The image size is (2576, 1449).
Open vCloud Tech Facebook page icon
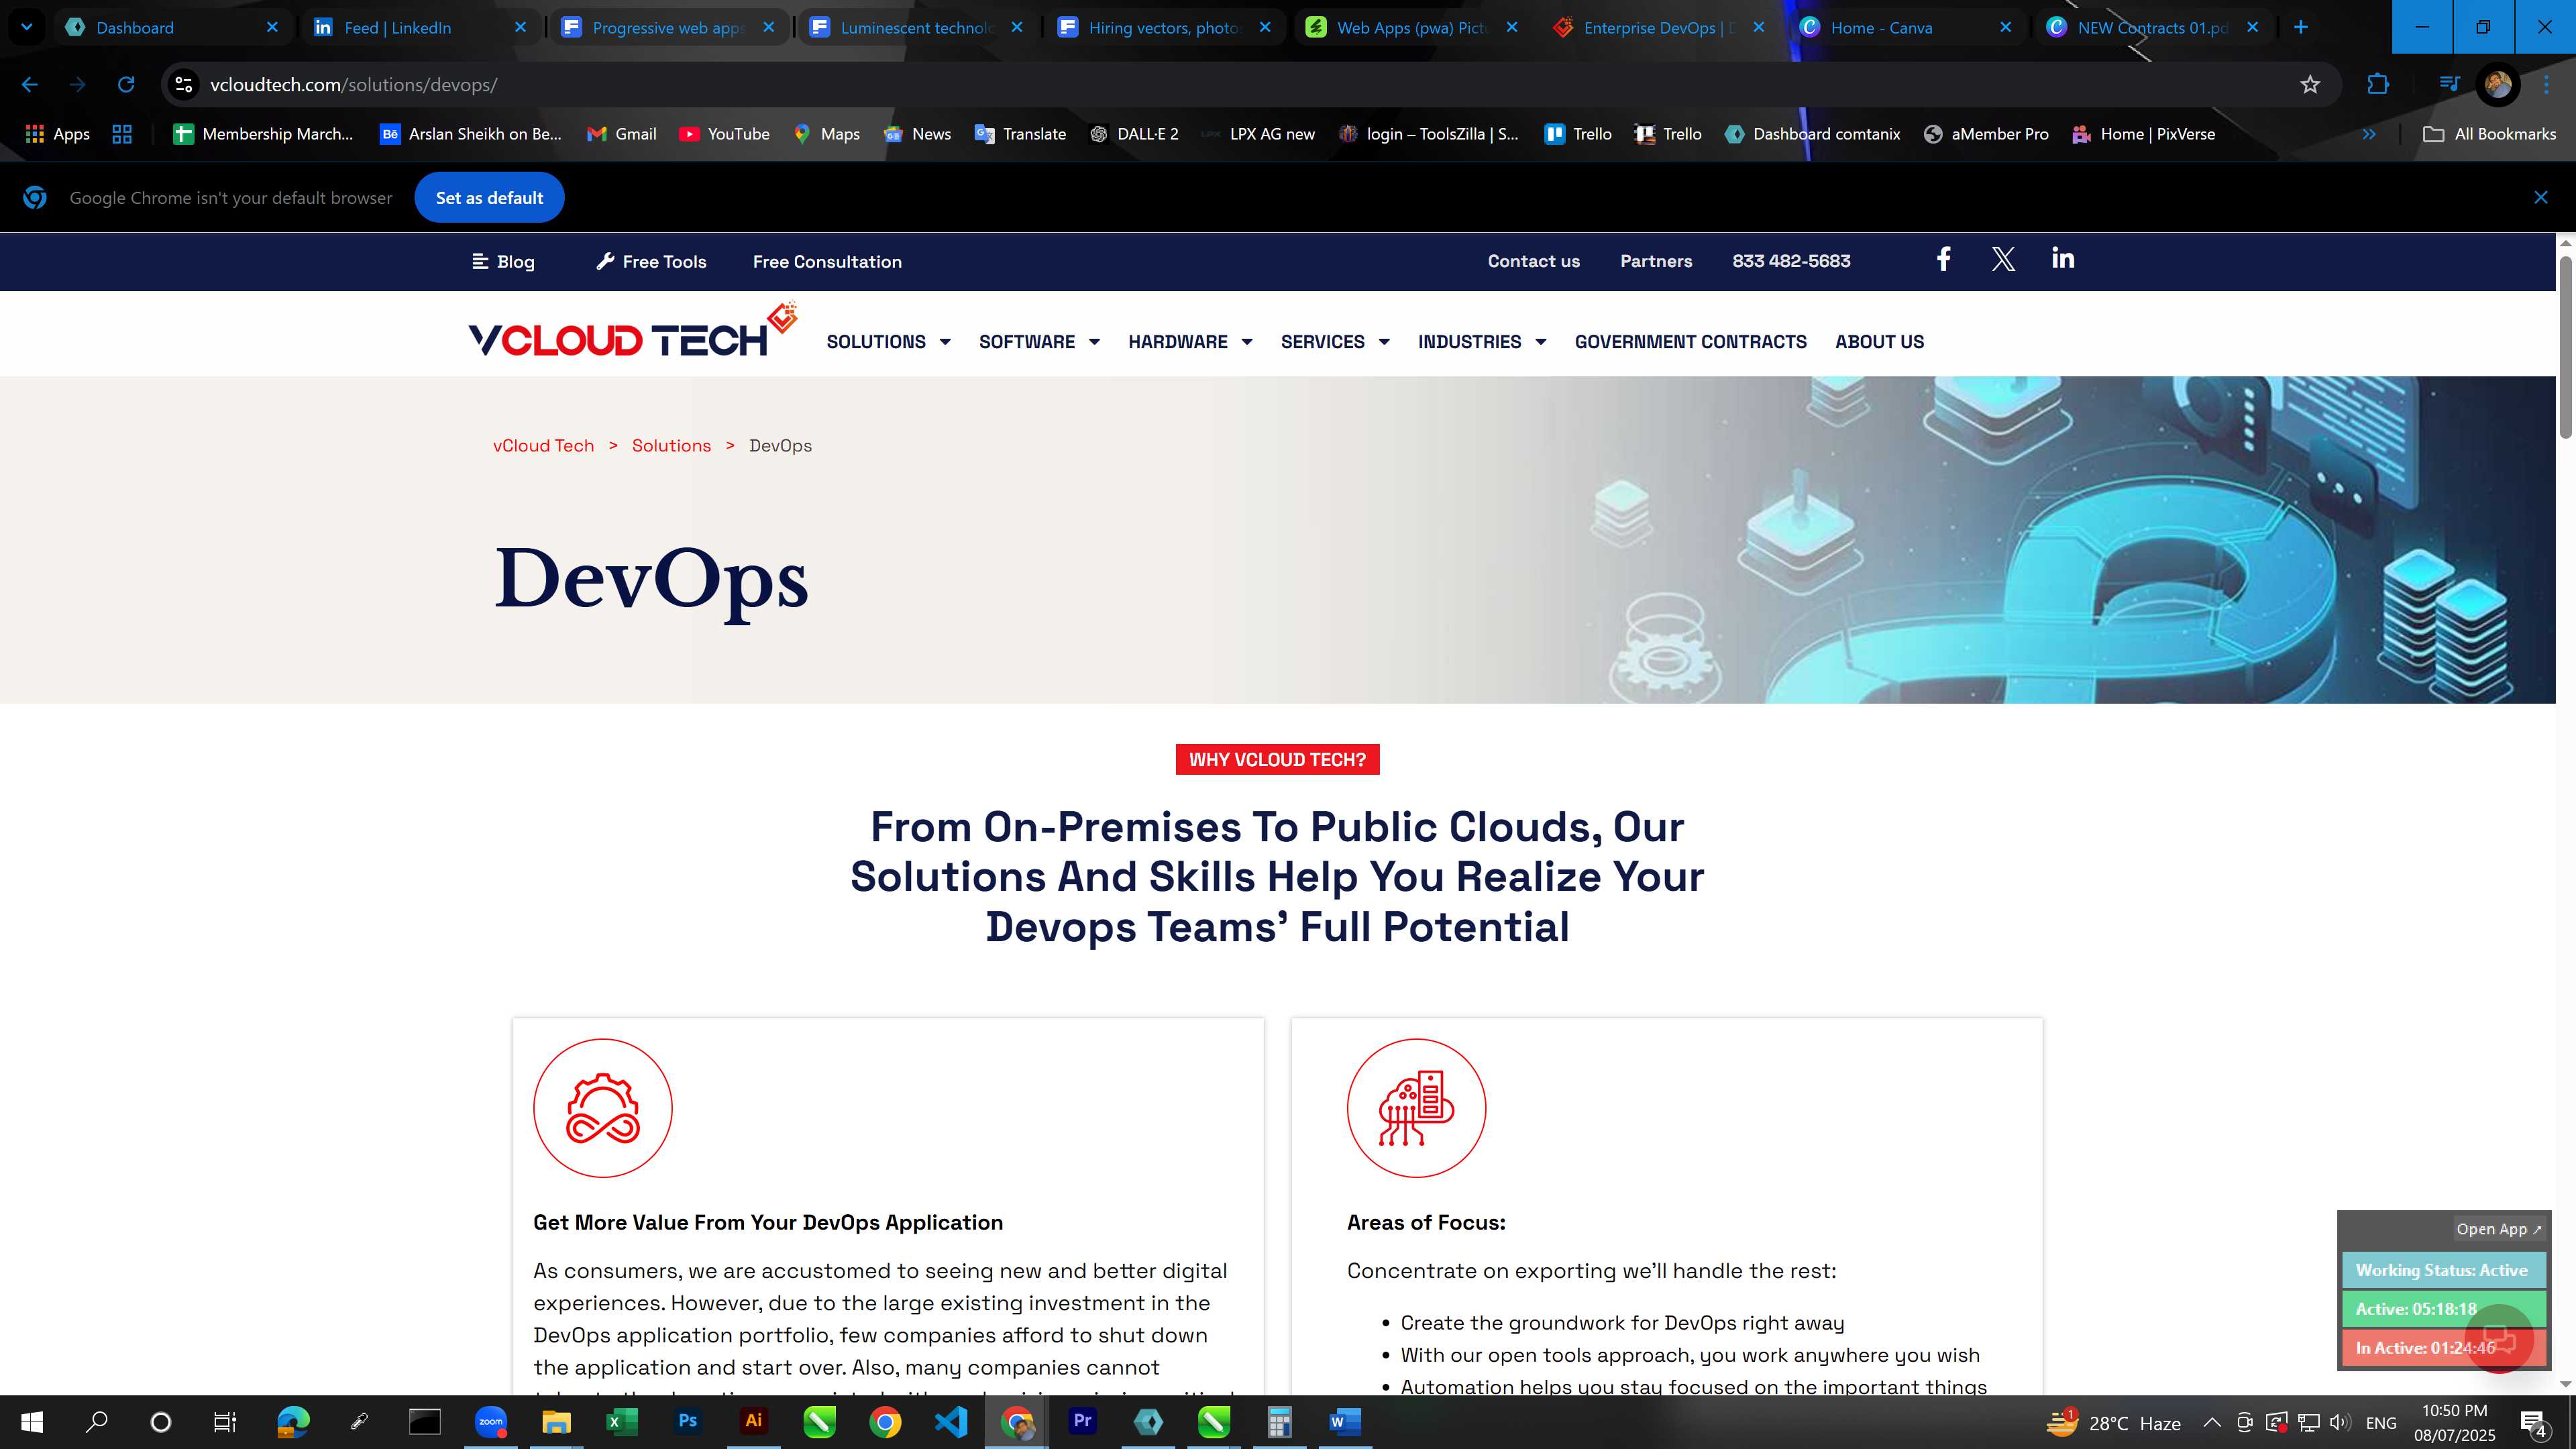(x=1943, y=260)
